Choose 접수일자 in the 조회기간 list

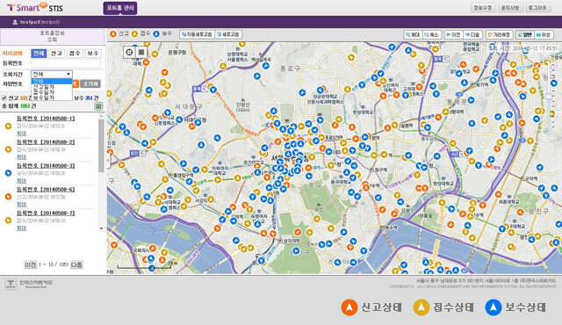coord(52,92)
